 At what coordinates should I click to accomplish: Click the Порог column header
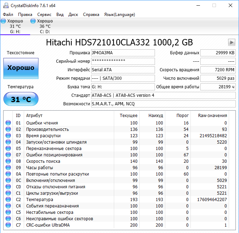(183, 116)
